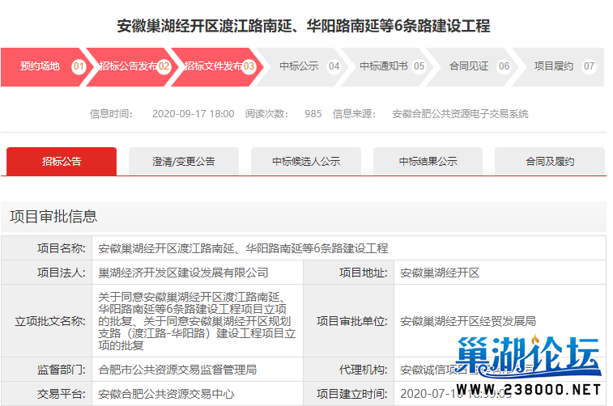Click the 项目履约 step 07

pos(558,67)
